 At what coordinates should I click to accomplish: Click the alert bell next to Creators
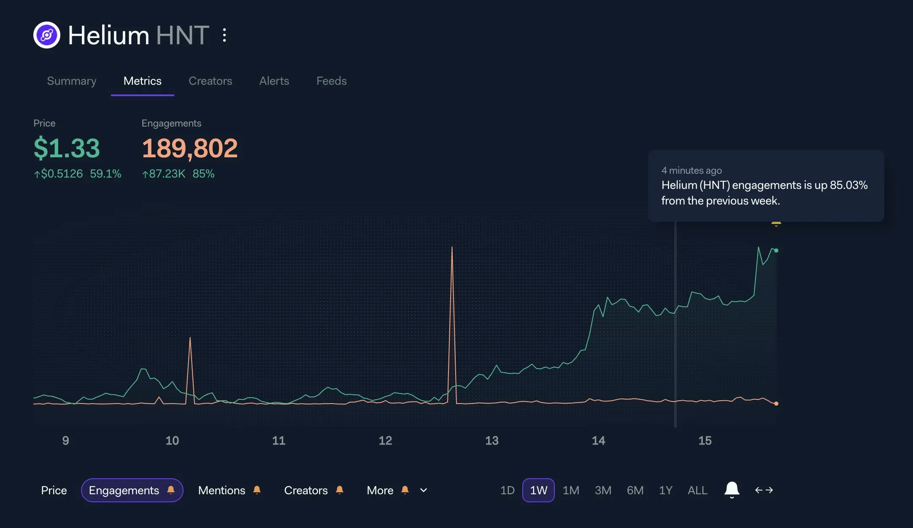340,490
